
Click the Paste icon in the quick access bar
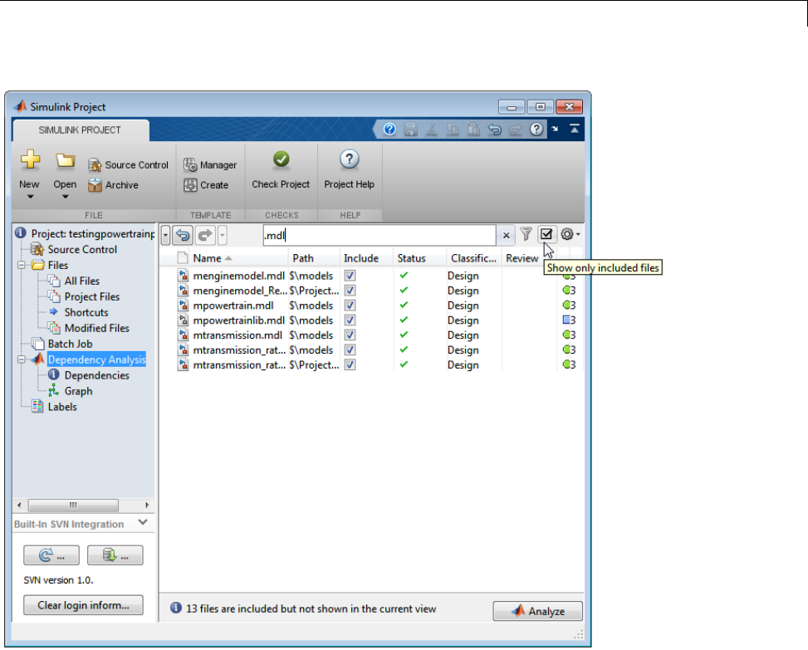pyautogui.click(x=473, y=130)
